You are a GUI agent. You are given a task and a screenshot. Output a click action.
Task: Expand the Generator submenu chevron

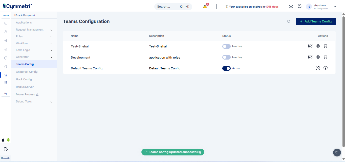click(52, 57)
